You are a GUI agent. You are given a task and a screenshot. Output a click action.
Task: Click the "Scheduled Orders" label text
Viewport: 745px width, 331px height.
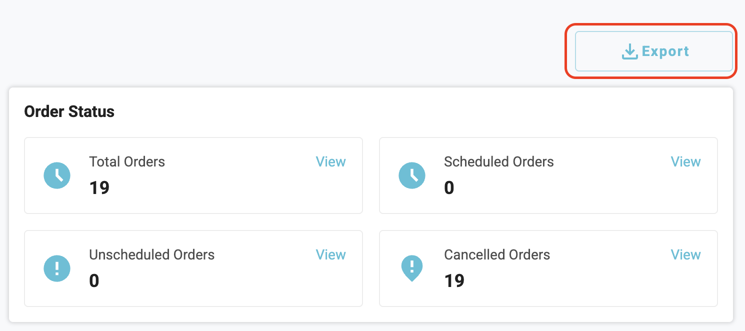click(x=498, y=162)
